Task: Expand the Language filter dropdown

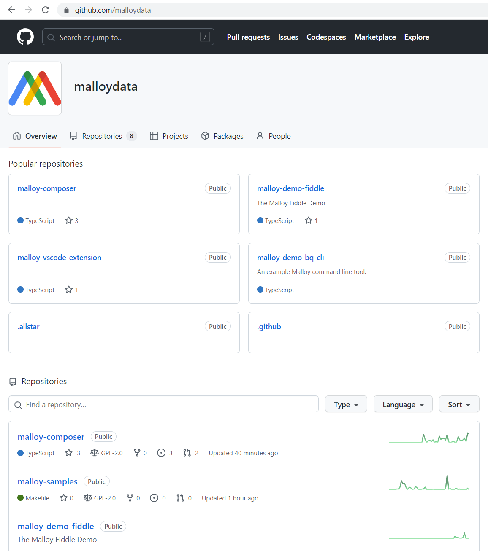Action: point(403,404)
